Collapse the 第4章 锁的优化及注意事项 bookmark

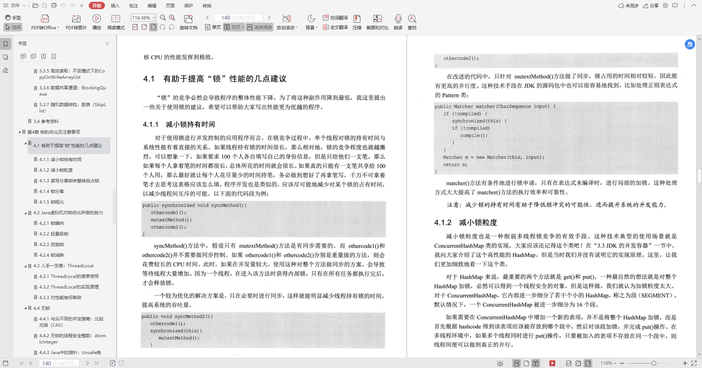click(20, 132)
